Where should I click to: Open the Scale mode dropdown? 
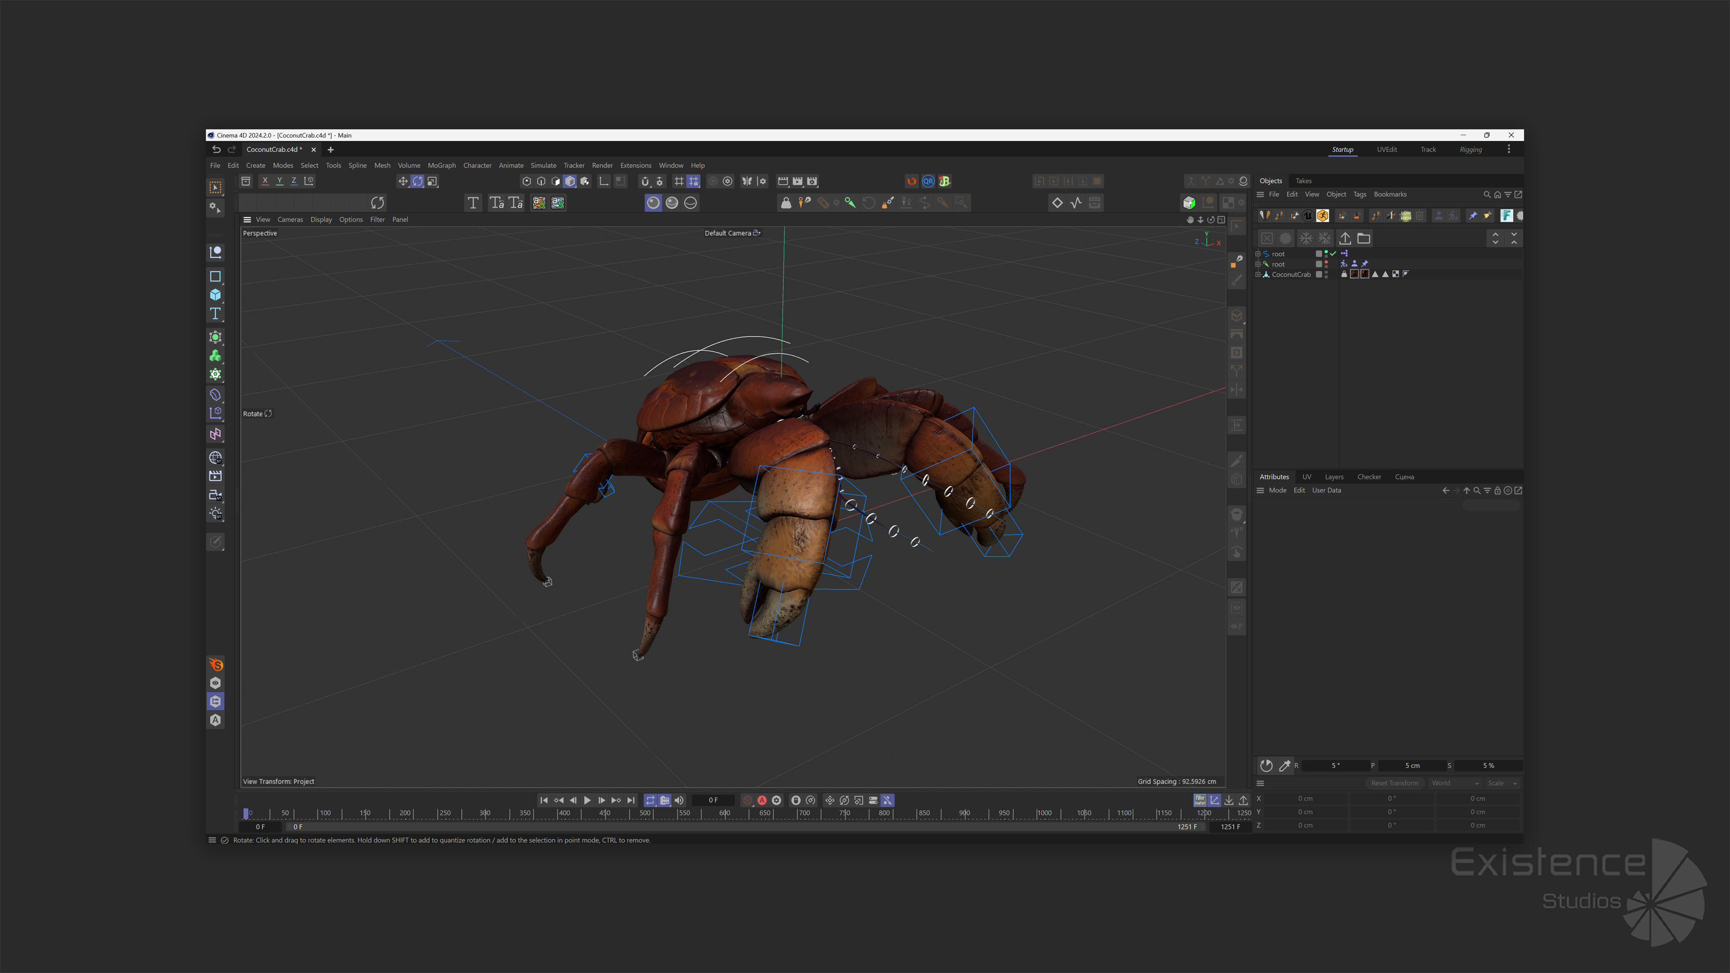[x=1502, y=784]
